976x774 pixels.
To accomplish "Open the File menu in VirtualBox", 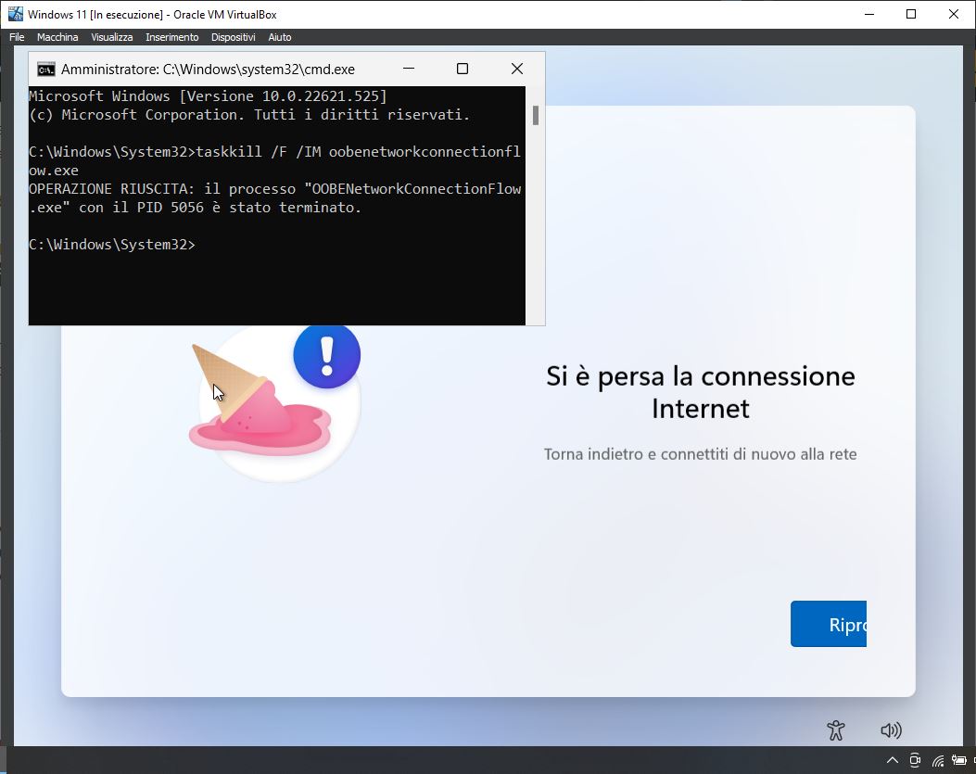I will point(17,37).
